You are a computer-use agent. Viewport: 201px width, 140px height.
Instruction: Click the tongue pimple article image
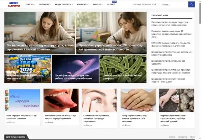tap(61, 100)
